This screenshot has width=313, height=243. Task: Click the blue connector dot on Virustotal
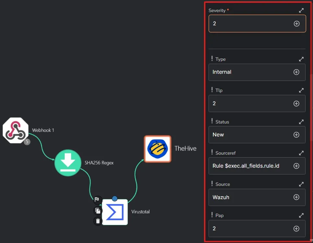point(114,198)
